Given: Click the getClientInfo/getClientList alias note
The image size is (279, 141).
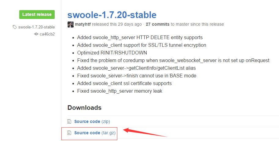Looking at the screenshot, I should click(x=137, y=68).
